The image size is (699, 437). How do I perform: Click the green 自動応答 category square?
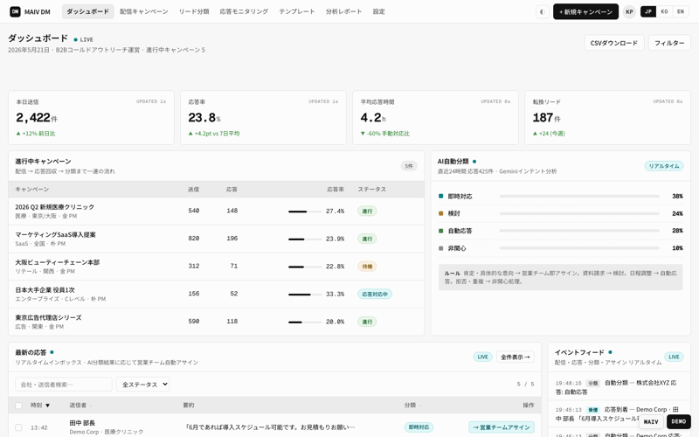point(441,231)
